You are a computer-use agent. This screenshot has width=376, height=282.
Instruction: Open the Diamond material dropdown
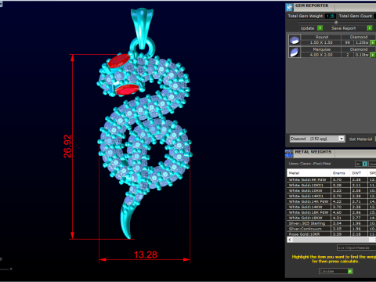coord(342,139)
